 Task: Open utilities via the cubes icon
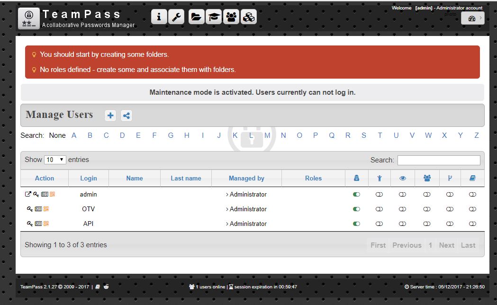[x=248, y=16]
